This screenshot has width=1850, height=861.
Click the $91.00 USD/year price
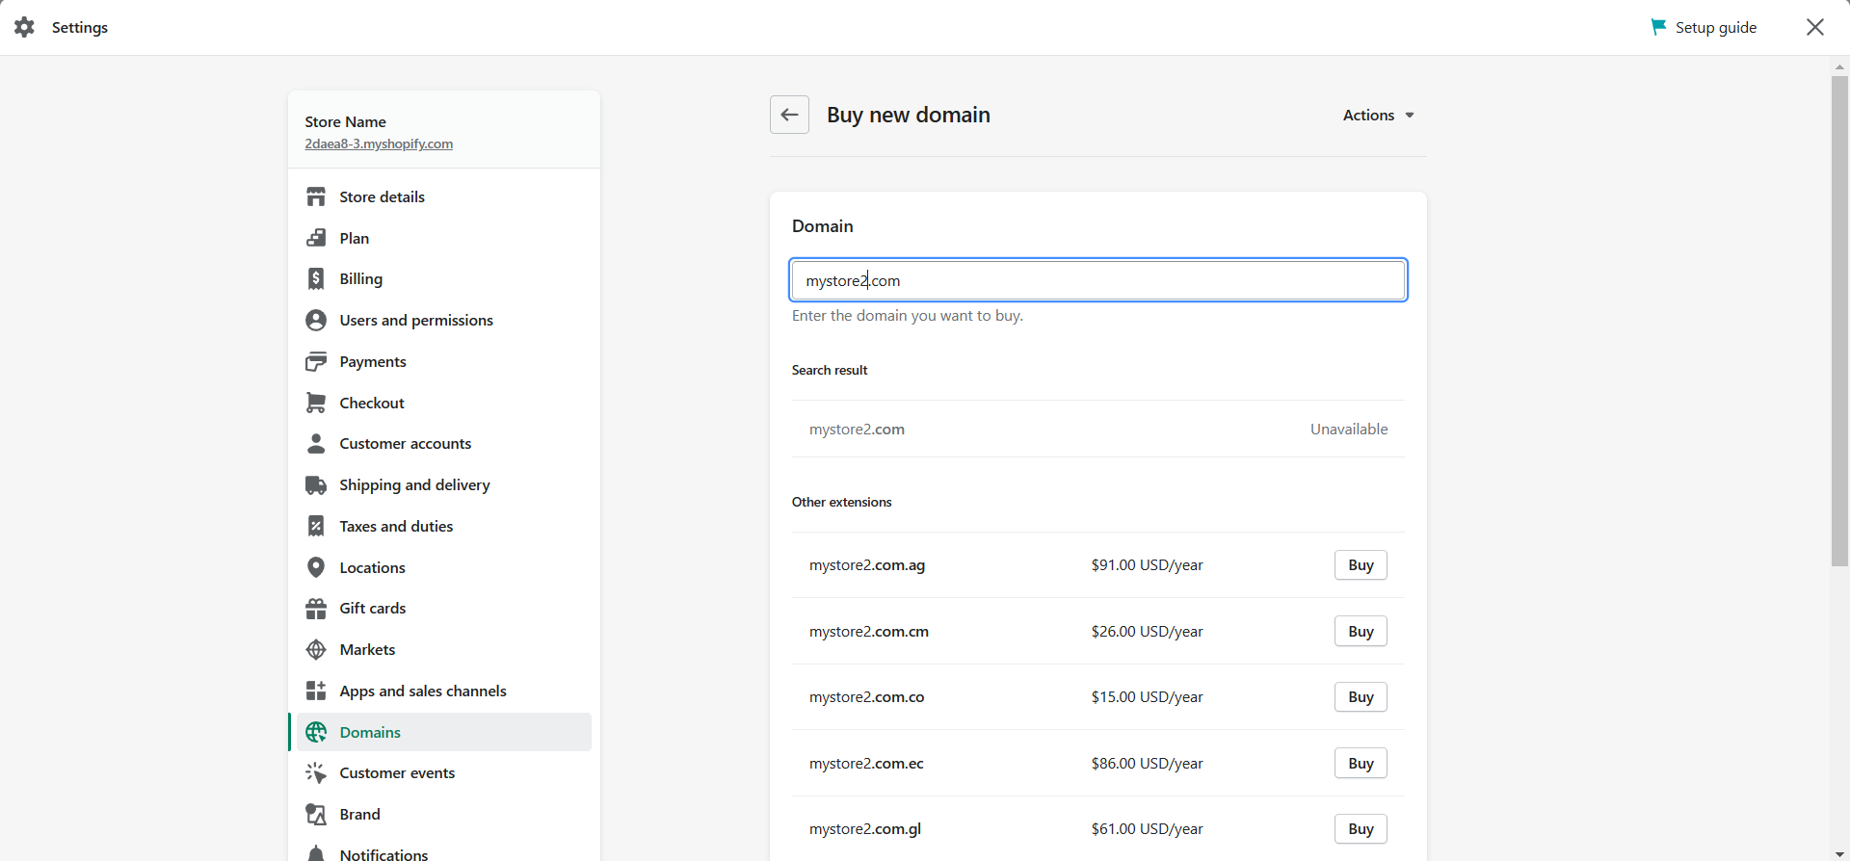pos(1147,565)
